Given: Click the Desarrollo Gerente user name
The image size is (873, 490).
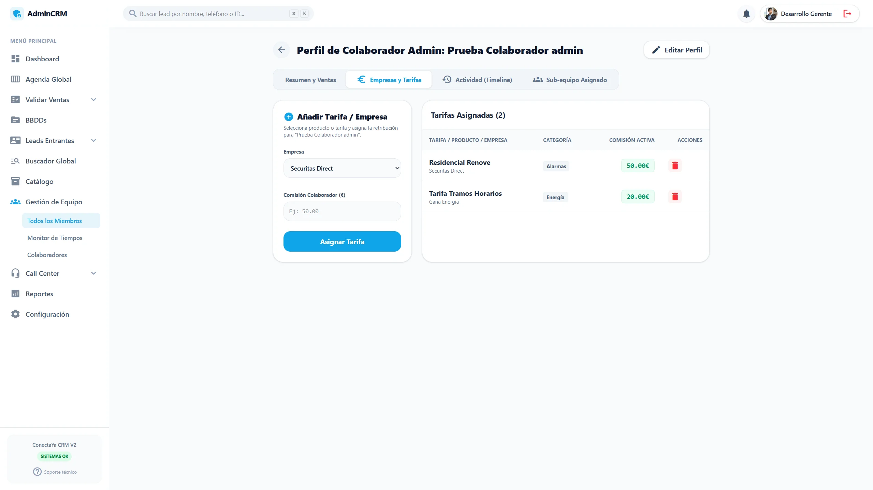Looking at the screenshot, I should click(x=806, y=14).
